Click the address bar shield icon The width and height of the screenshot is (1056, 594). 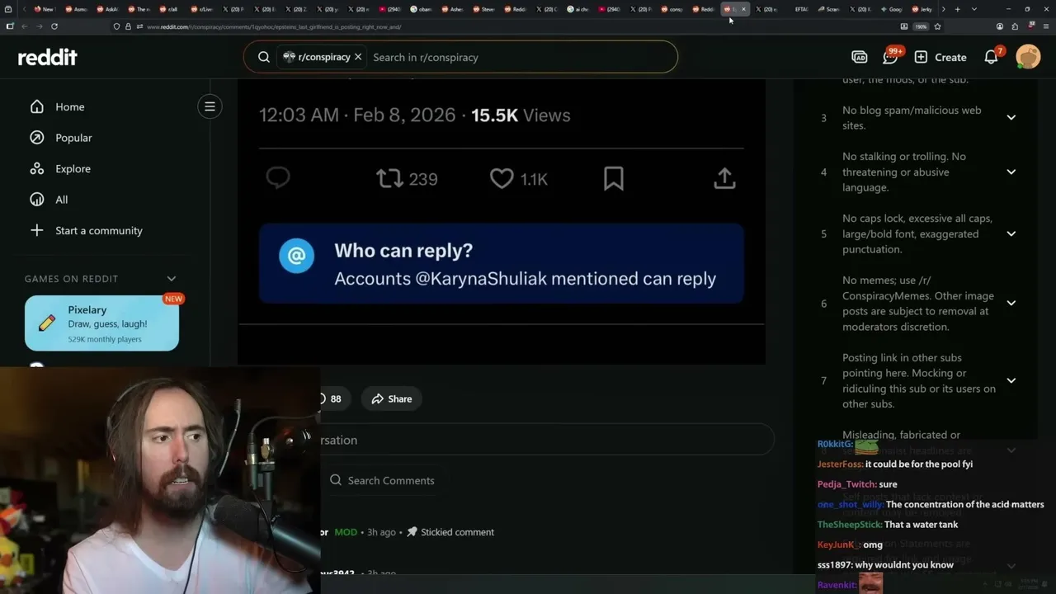(117, 26)
